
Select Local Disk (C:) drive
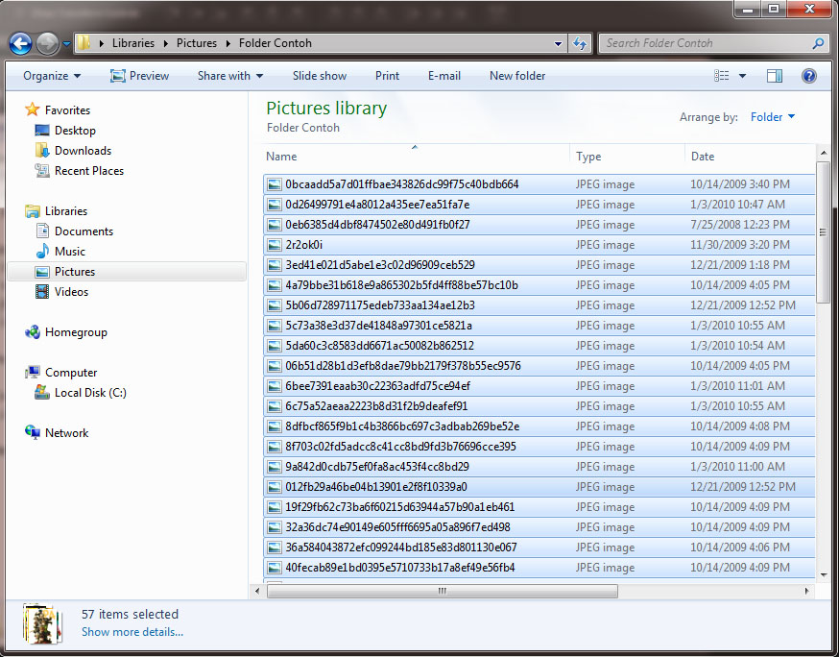(90, 393)
